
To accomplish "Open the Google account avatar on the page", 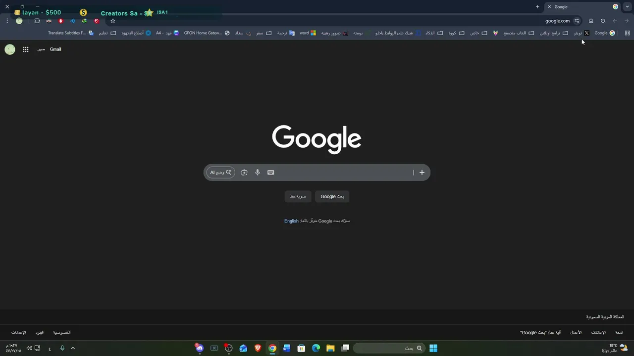I will (x=10, y=49).
